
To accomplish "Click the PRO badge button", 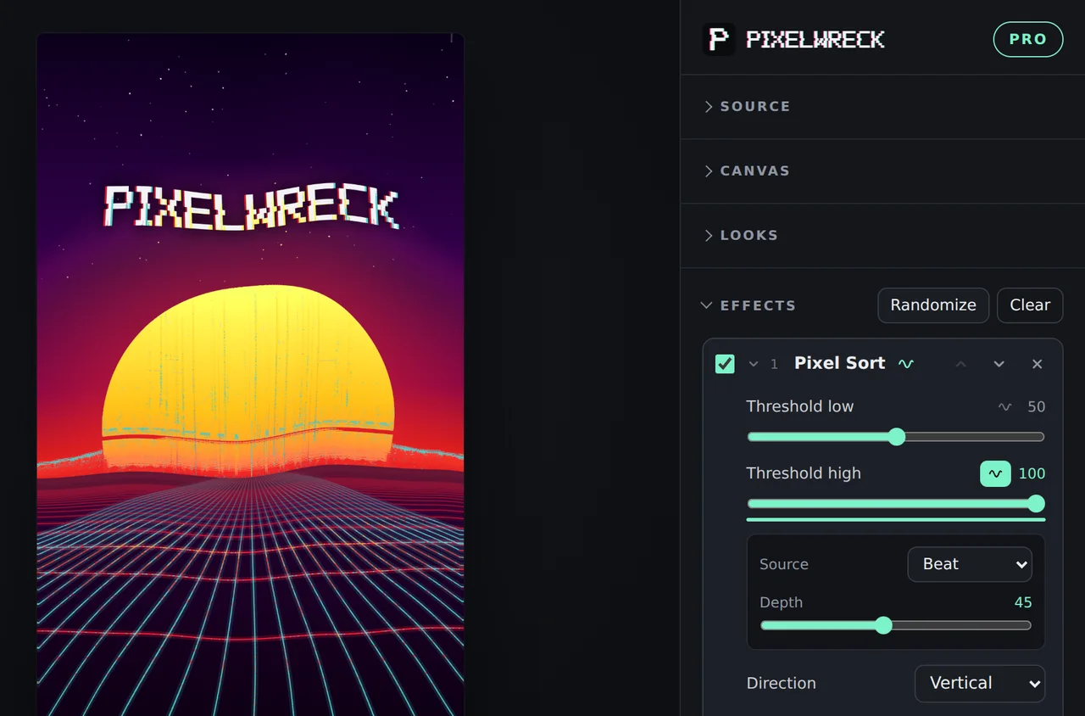I will (x=1028, y=39).
